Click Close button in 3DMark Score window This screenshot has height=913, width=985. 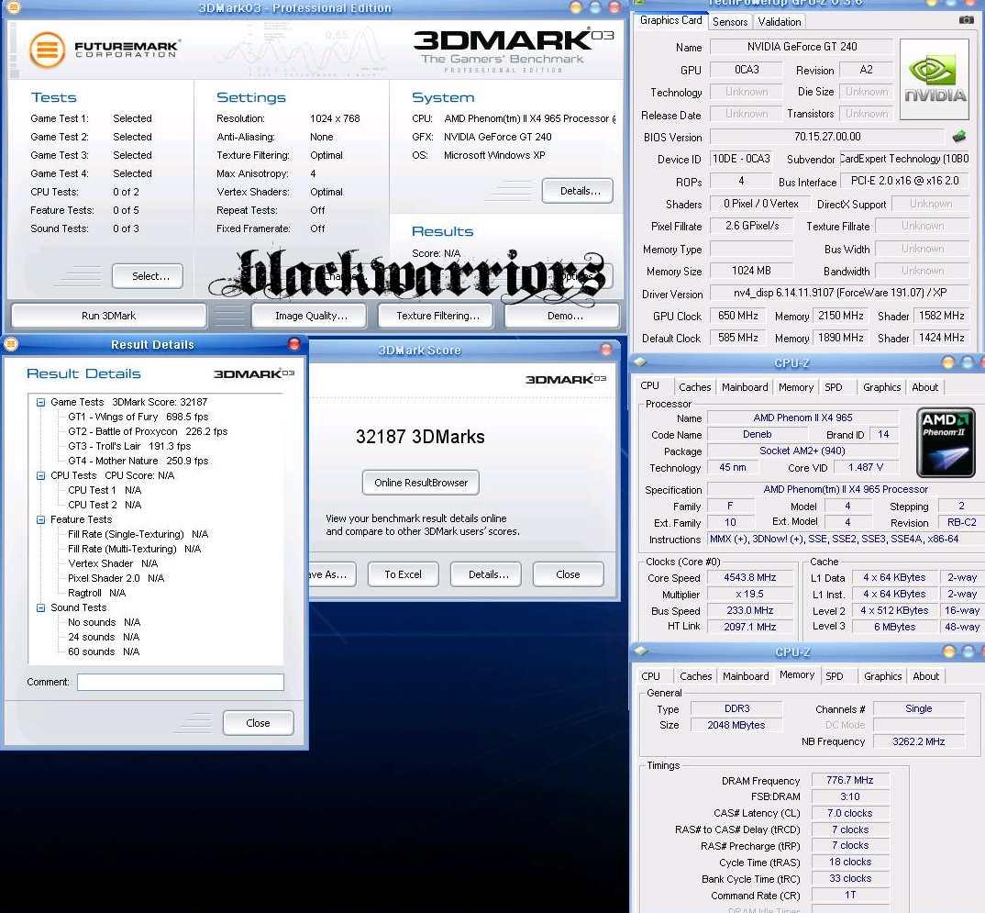point(569,574)
